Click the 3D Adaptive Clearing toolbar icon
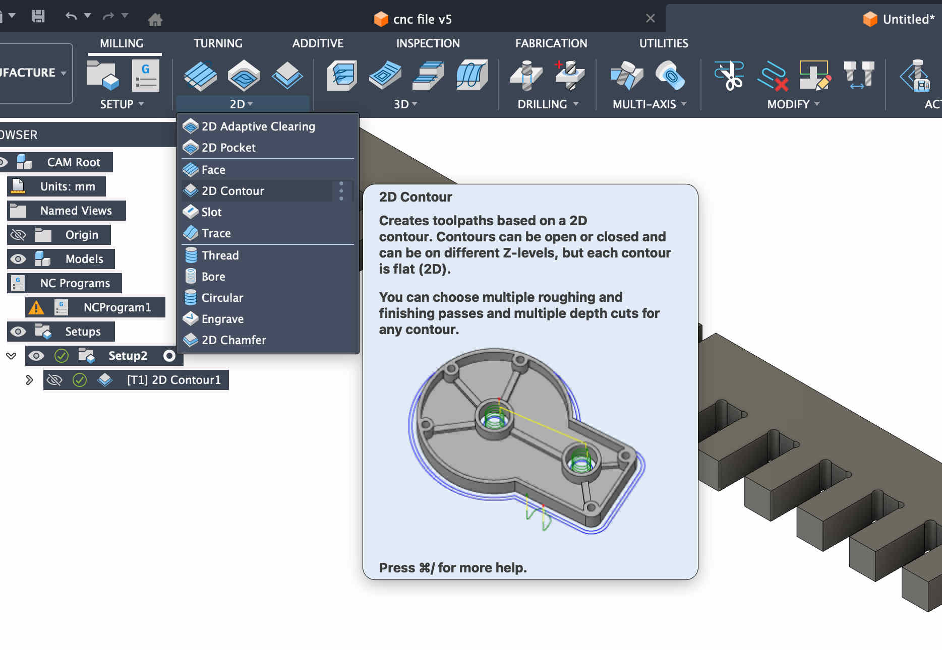This screenshot has height=650, width=942. pos(342,76)
